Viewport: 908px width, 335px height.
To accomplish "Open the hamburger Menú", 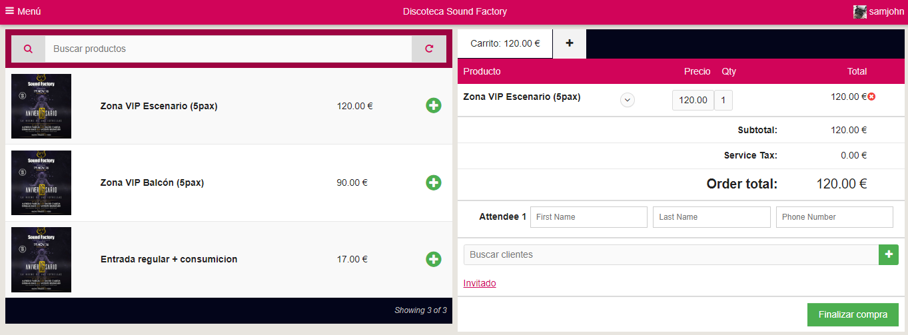I will point(23,11).
